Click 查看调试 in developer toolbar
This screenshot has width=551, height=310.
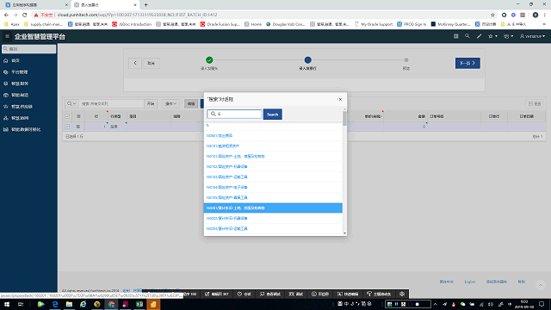coord(270,294)
